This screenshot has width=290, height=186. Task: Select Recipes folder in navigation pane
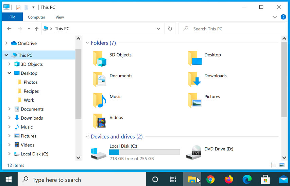coord(31,91)
